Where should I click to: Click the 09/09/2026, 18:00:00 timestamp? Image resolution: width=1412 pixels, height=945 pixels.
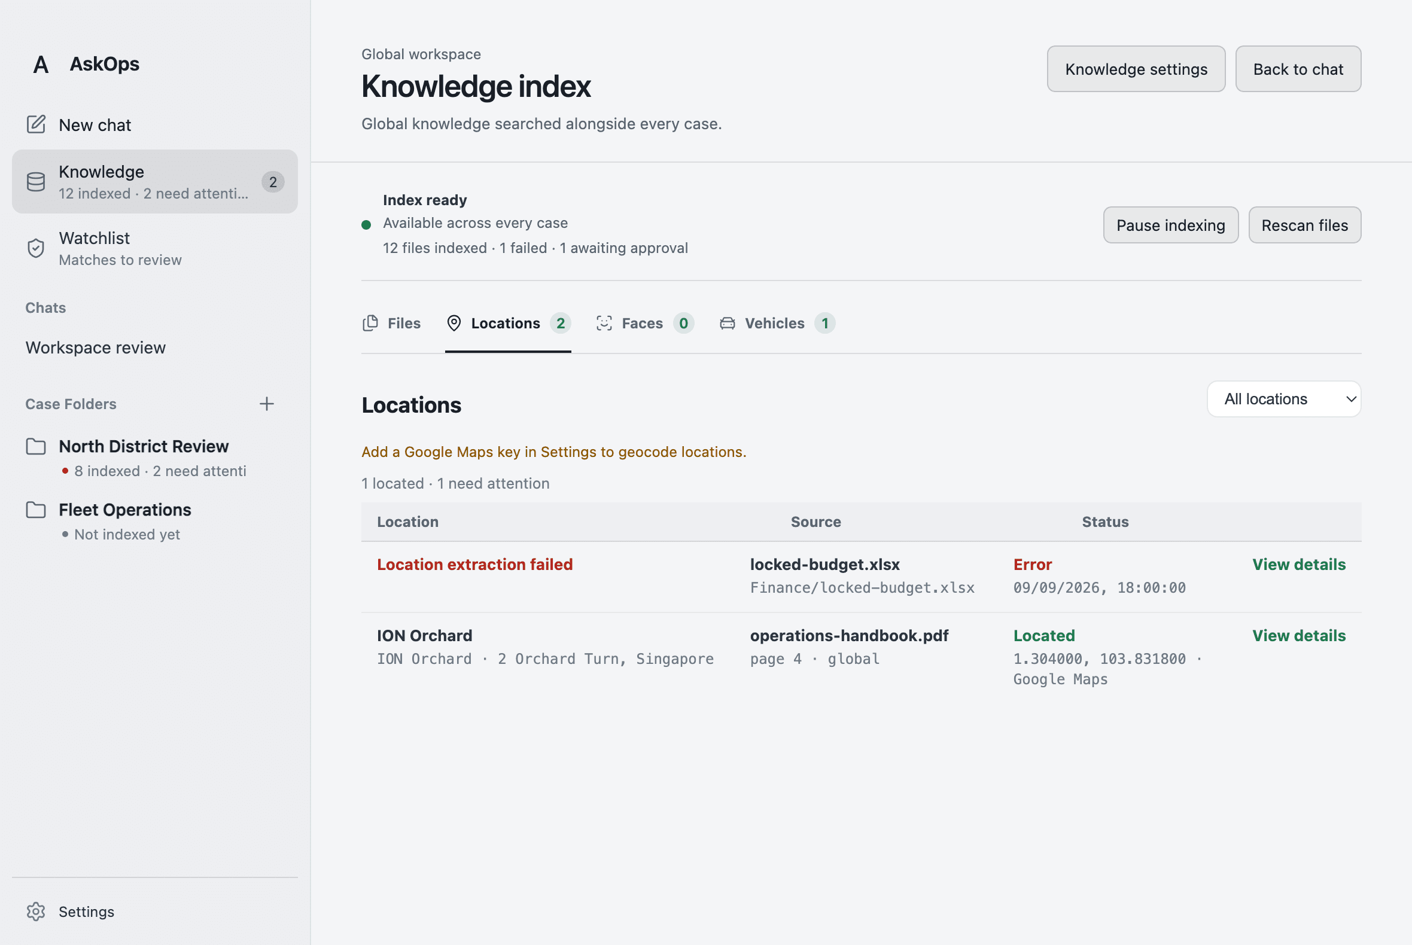point(1099,587)
